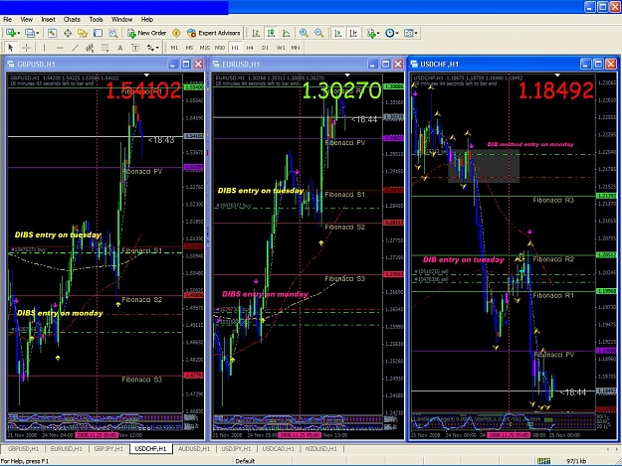
Task: Select 'Fibonacci R3' label in USDCHF chart
Action: pyautogui.click(x=553, y=201)
